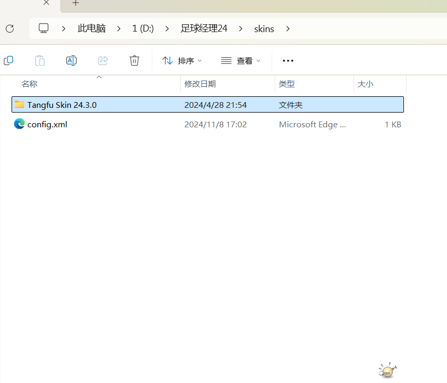The image size is (447, 383).
Task: Expand the chevron after skins
Action: (x=288, y=28)
